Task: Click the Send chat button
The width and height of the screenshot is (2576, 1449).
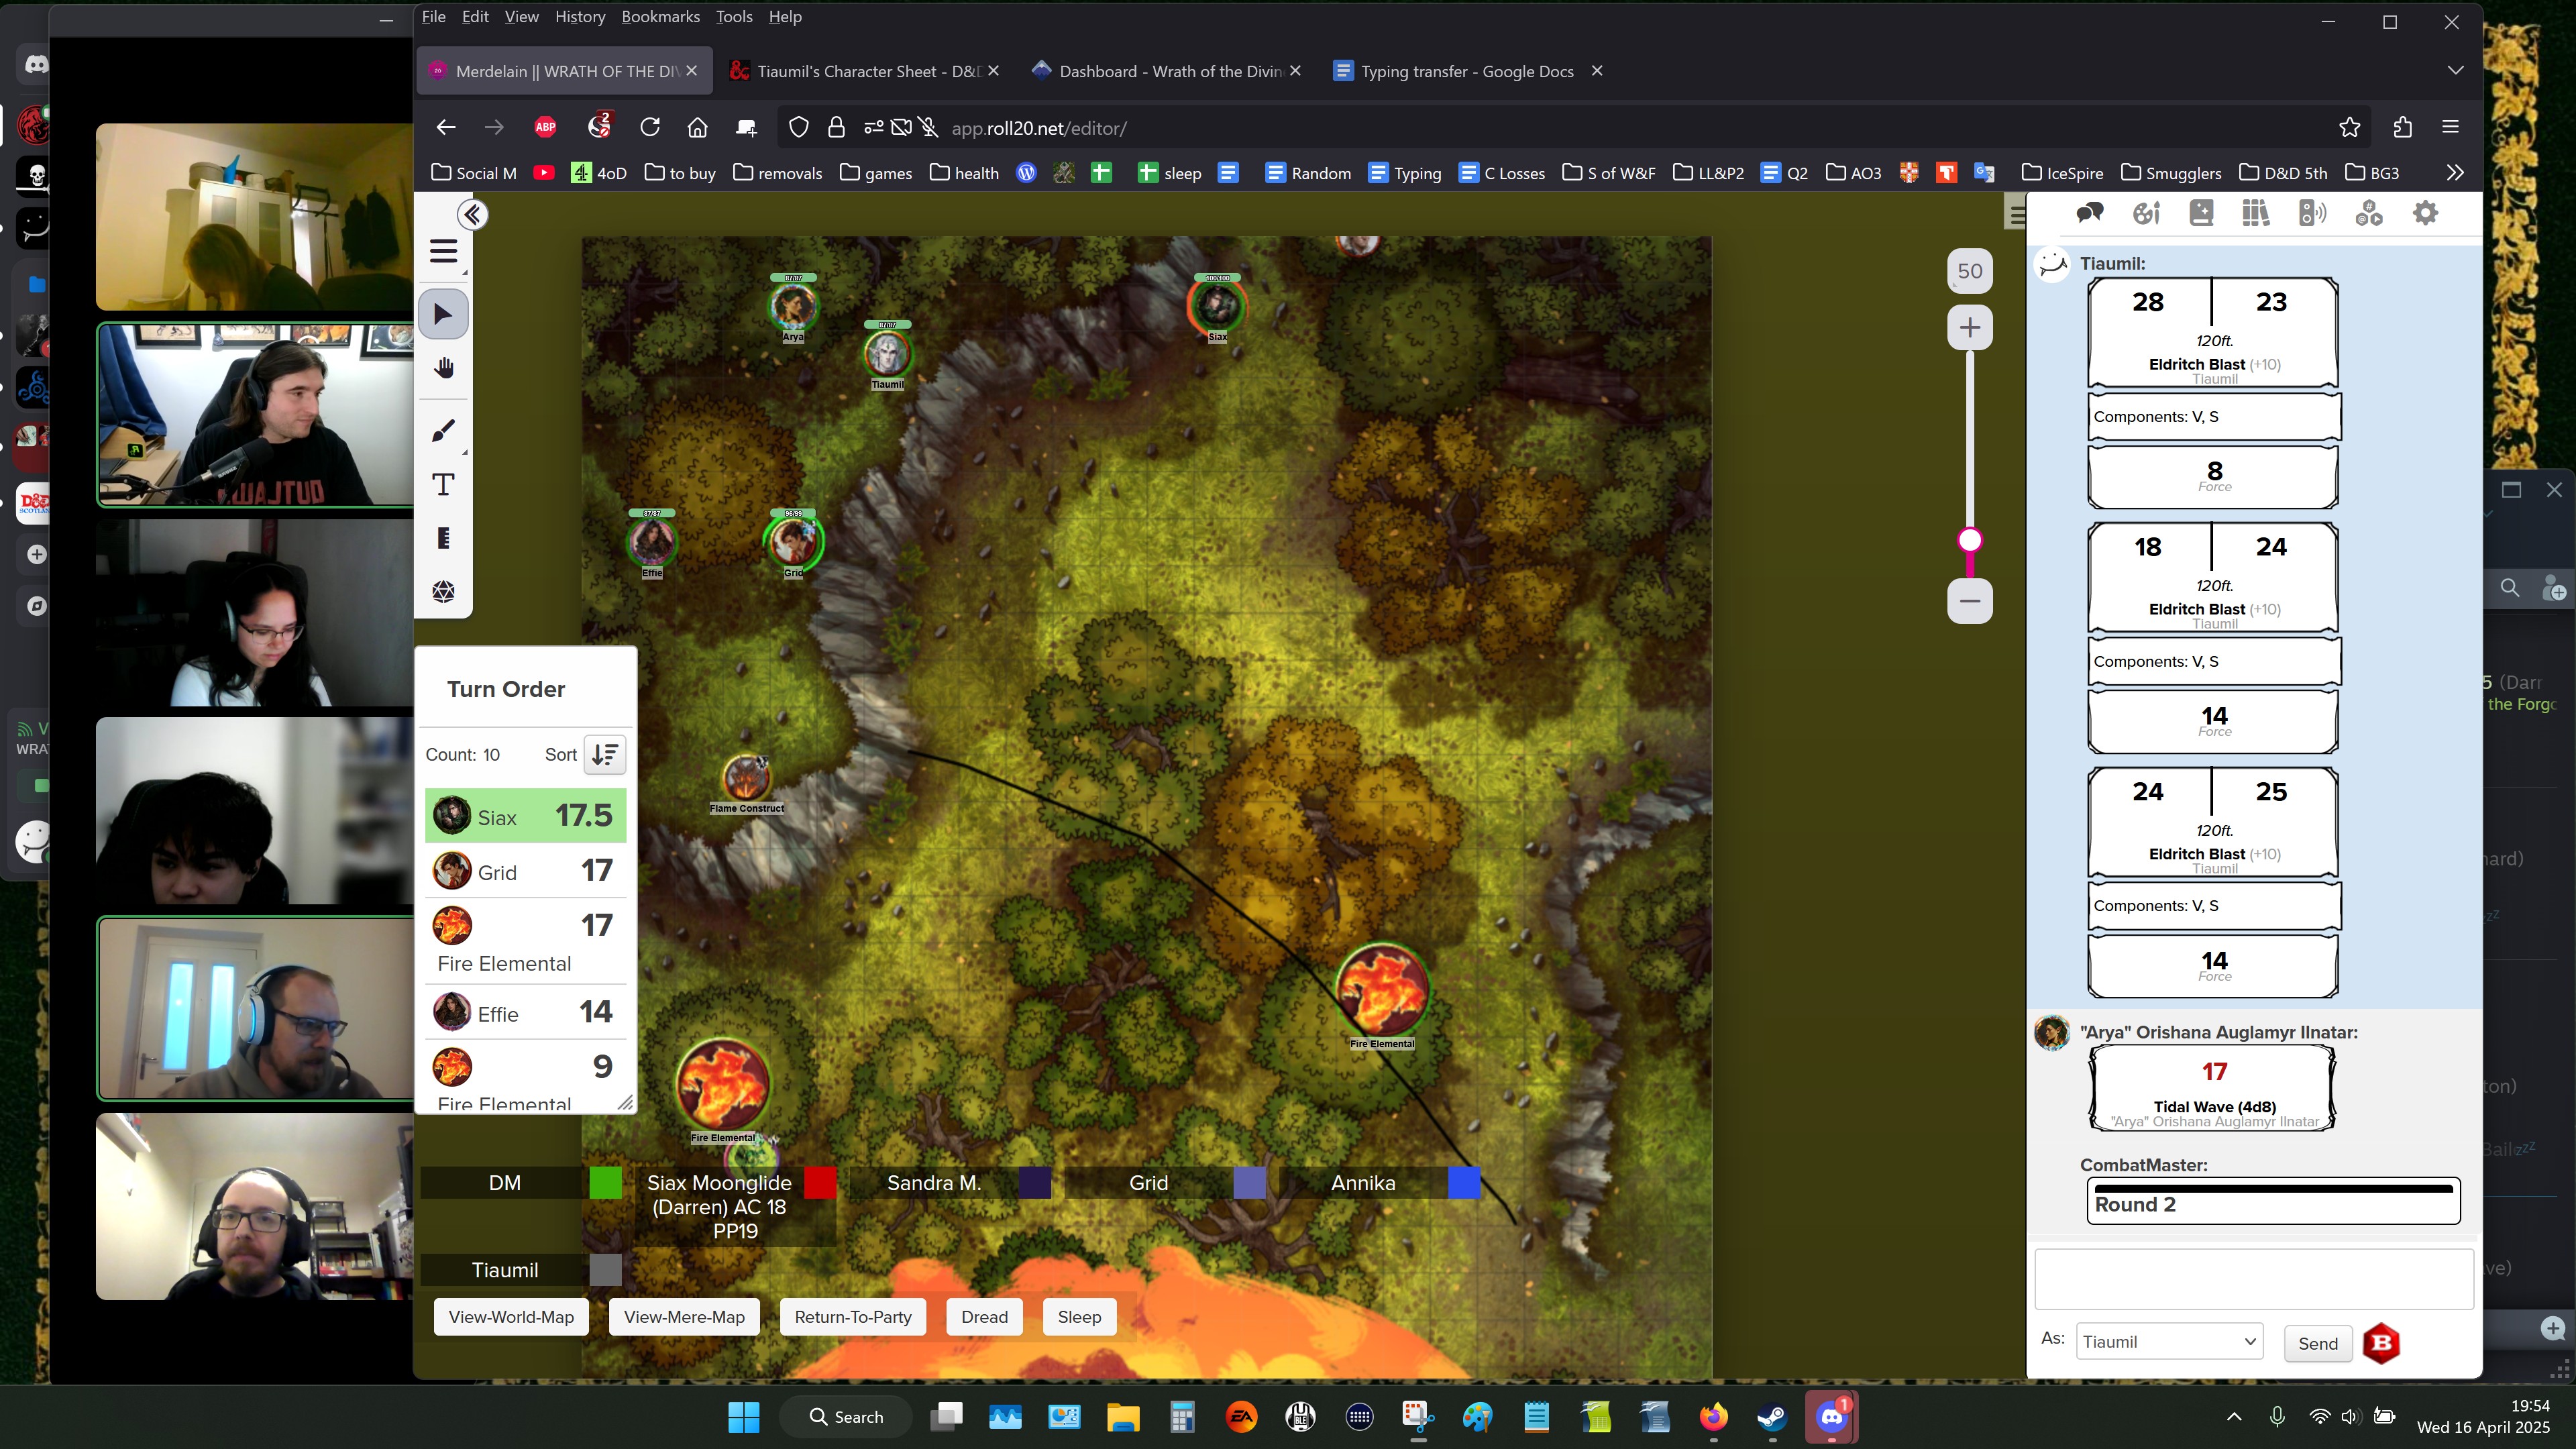Action: pos(2317,1343)
